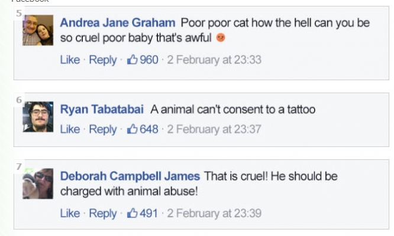394x236 pixels.
Task: Visit Andrea Jane Graham's profile name link
Action: 118,23
